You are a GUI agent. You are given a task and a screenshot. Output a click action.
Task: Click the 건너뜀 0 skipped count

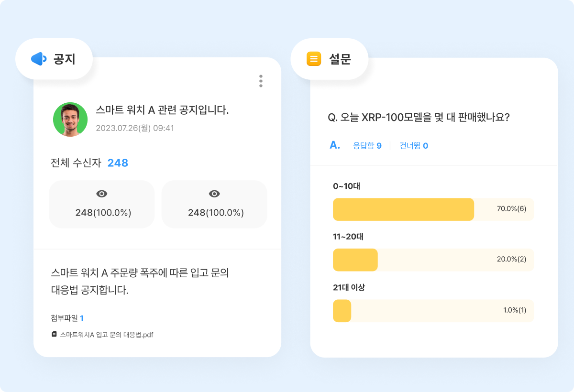[x=413, y=146]
